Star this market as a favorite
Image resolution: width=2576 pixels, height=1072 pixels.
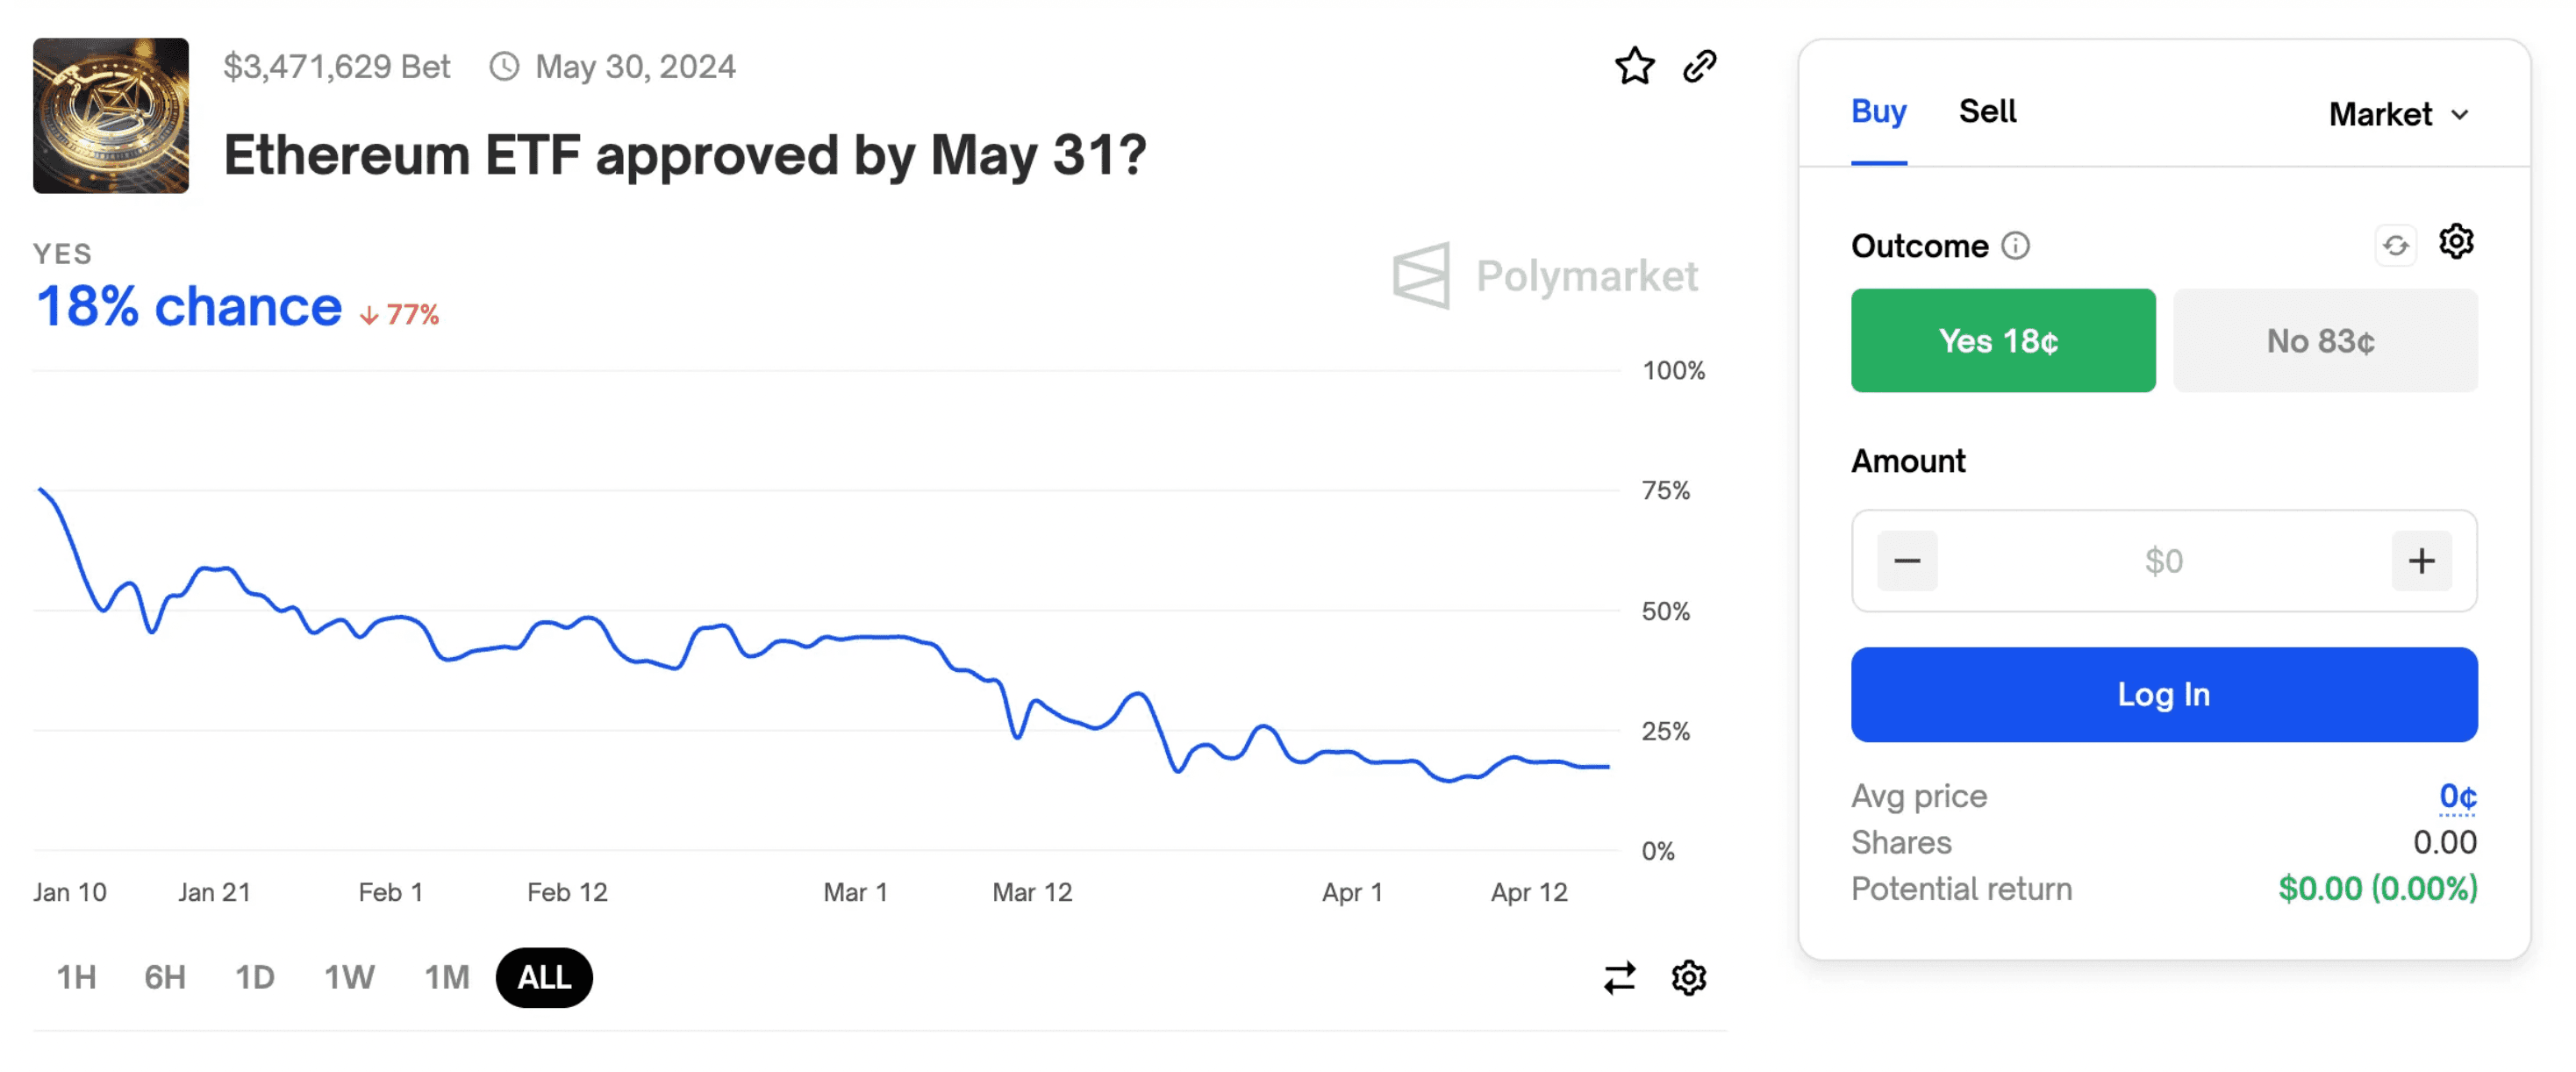[x=1634, y=66]
